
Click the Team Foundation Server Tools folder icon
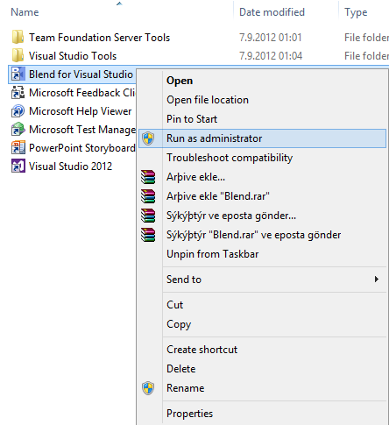(18, 38)
